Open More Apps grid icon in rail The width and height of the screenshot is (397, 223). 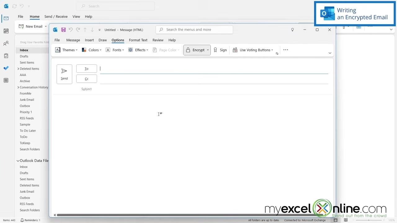coord(6,81)
